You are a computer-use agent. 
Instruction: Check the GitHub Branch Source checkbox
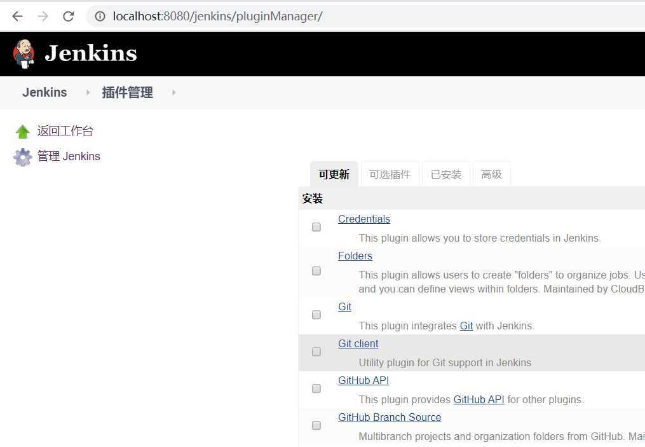[316, 425]
